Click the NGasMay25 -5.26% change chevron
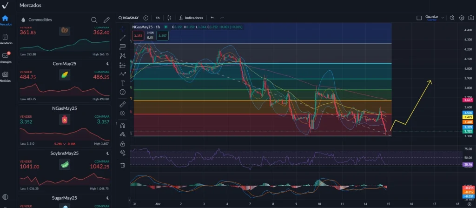Image resolution: width=476 pixels, height=208 pixels. click(65, 144)
